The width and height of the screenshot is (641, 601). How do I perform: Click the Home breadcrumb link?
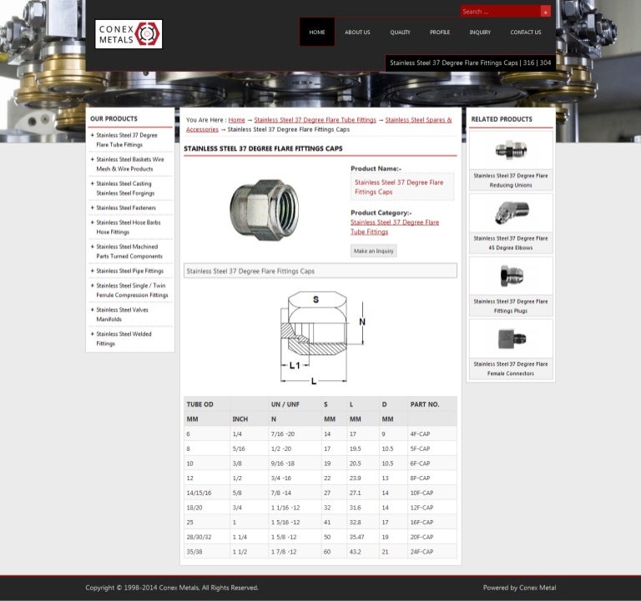pos(237,120)
